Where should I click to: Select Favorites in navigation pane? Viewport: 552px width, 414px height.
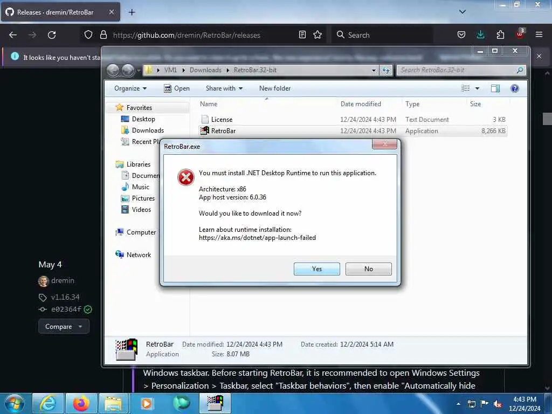tap(139, 107)
